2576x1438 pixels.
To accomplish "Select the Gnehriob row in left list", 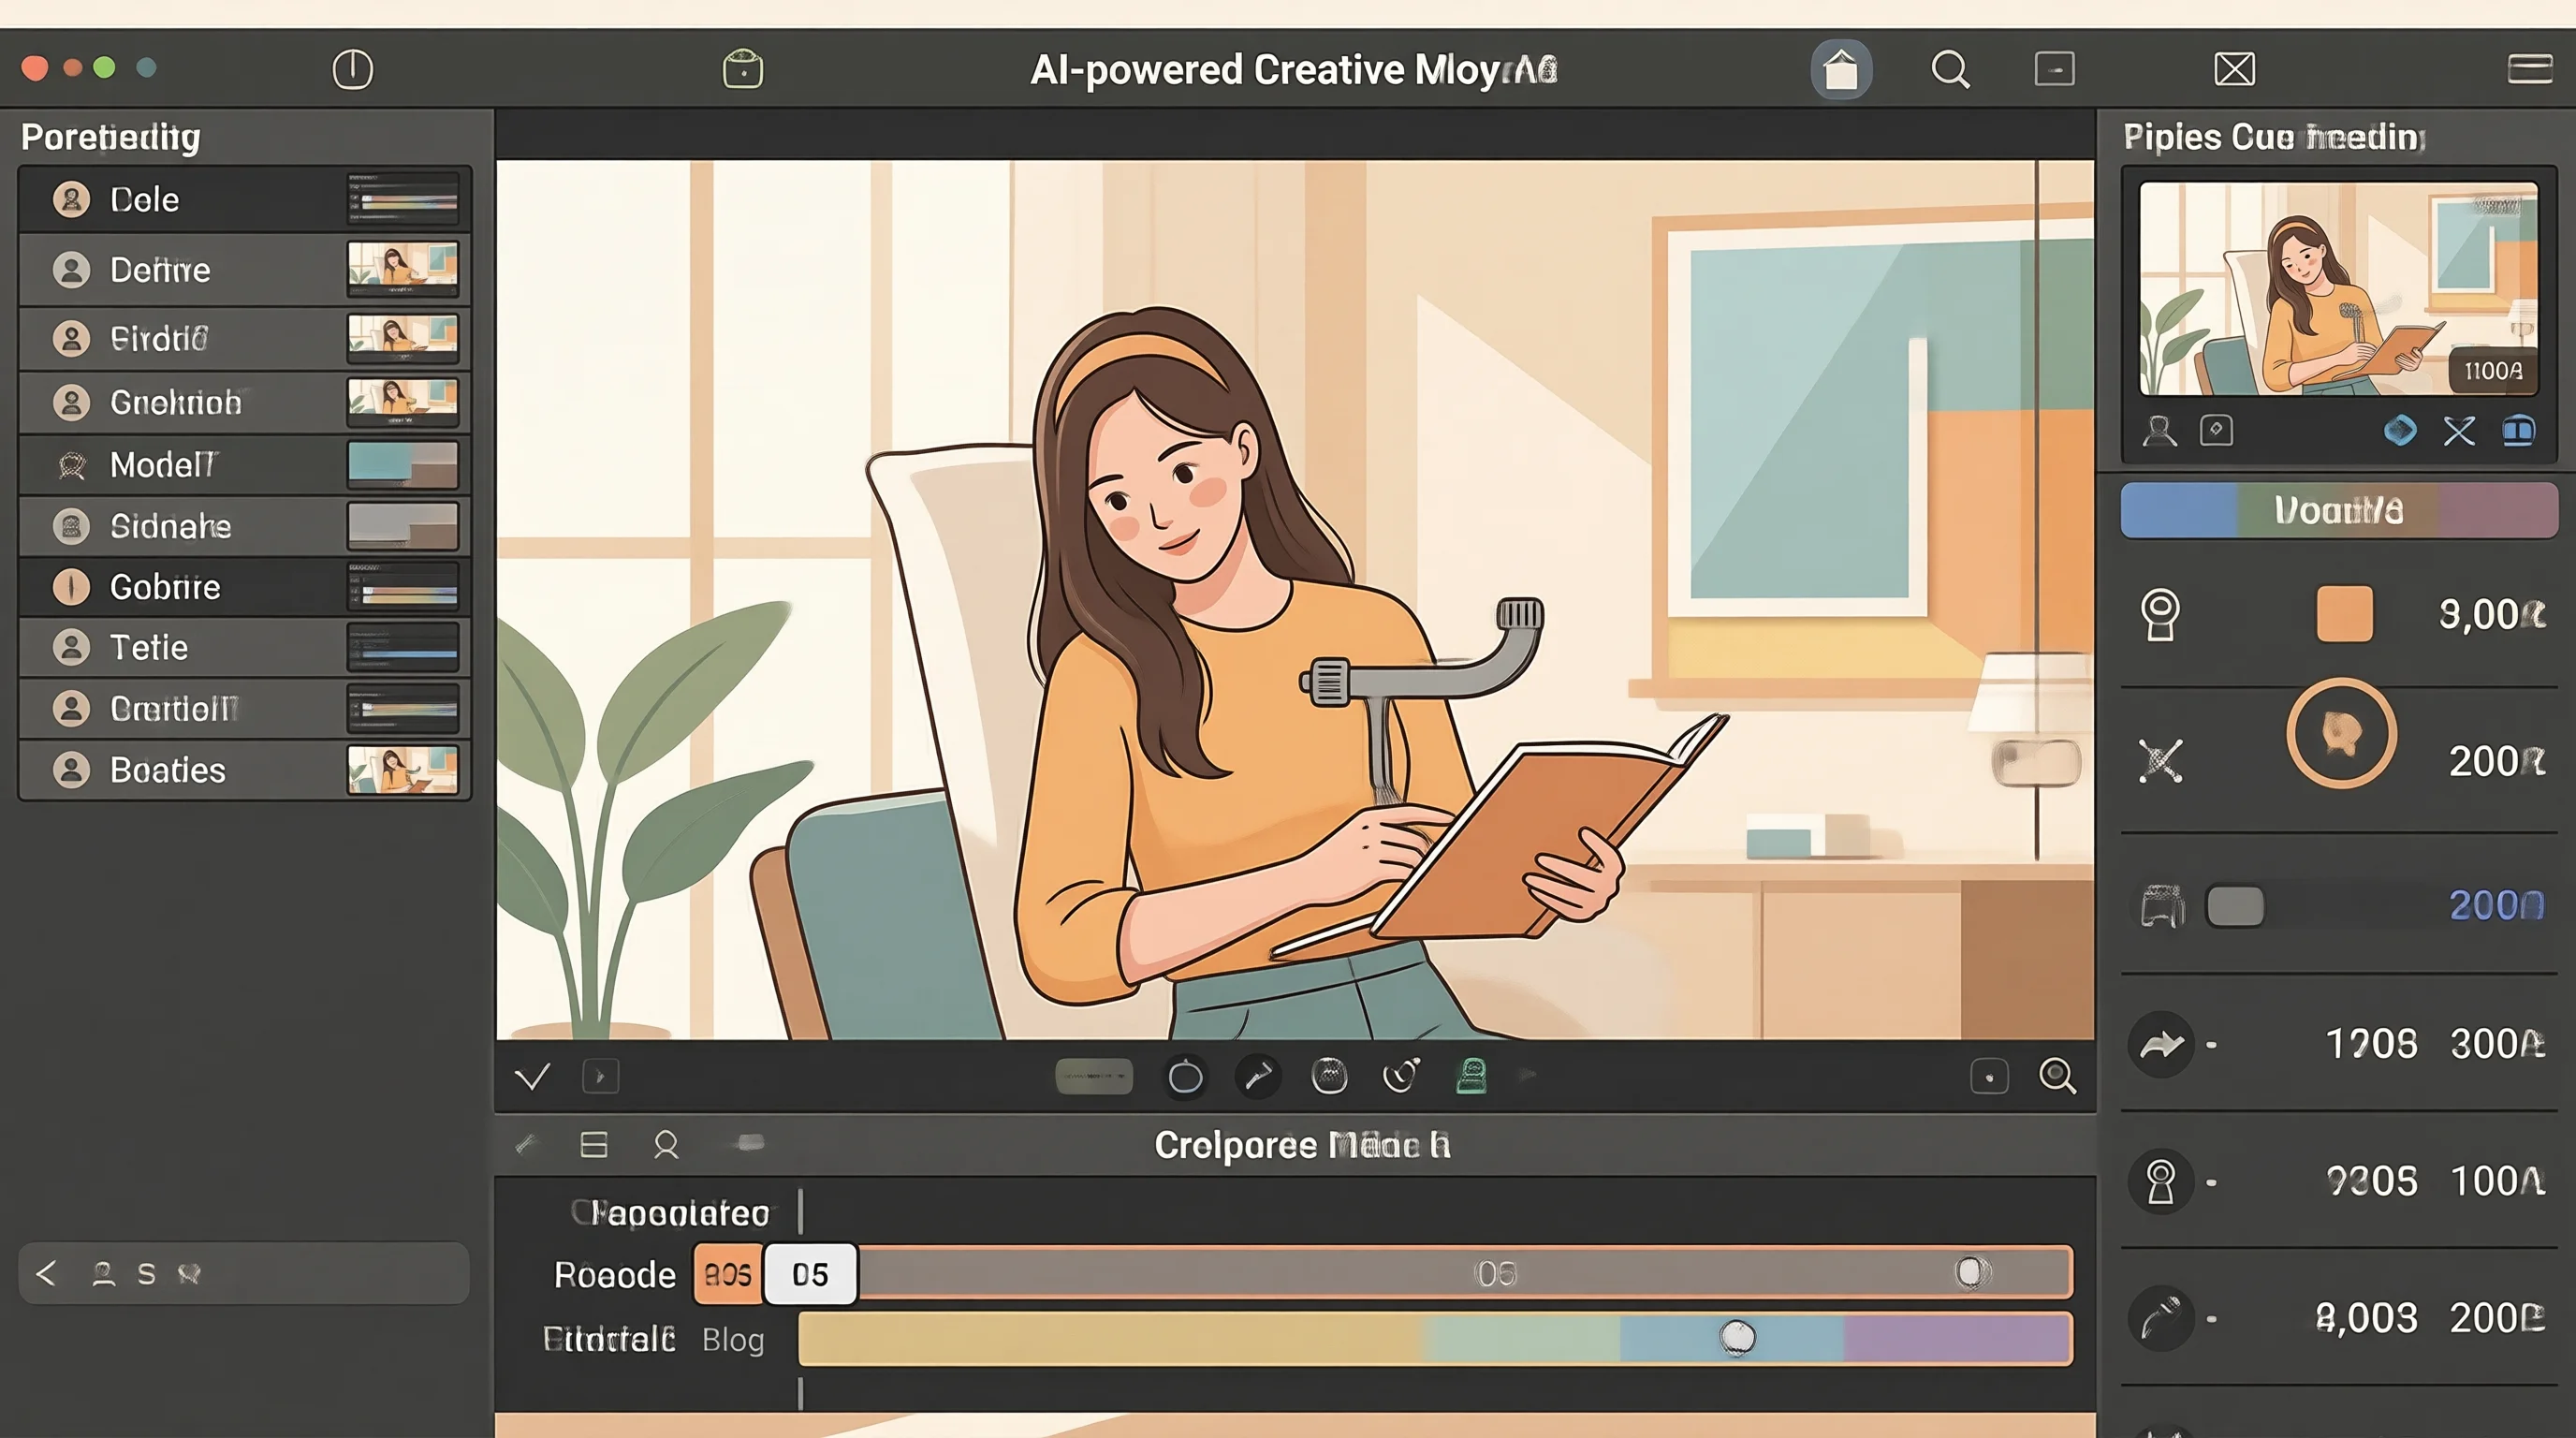I will point(244,402).
